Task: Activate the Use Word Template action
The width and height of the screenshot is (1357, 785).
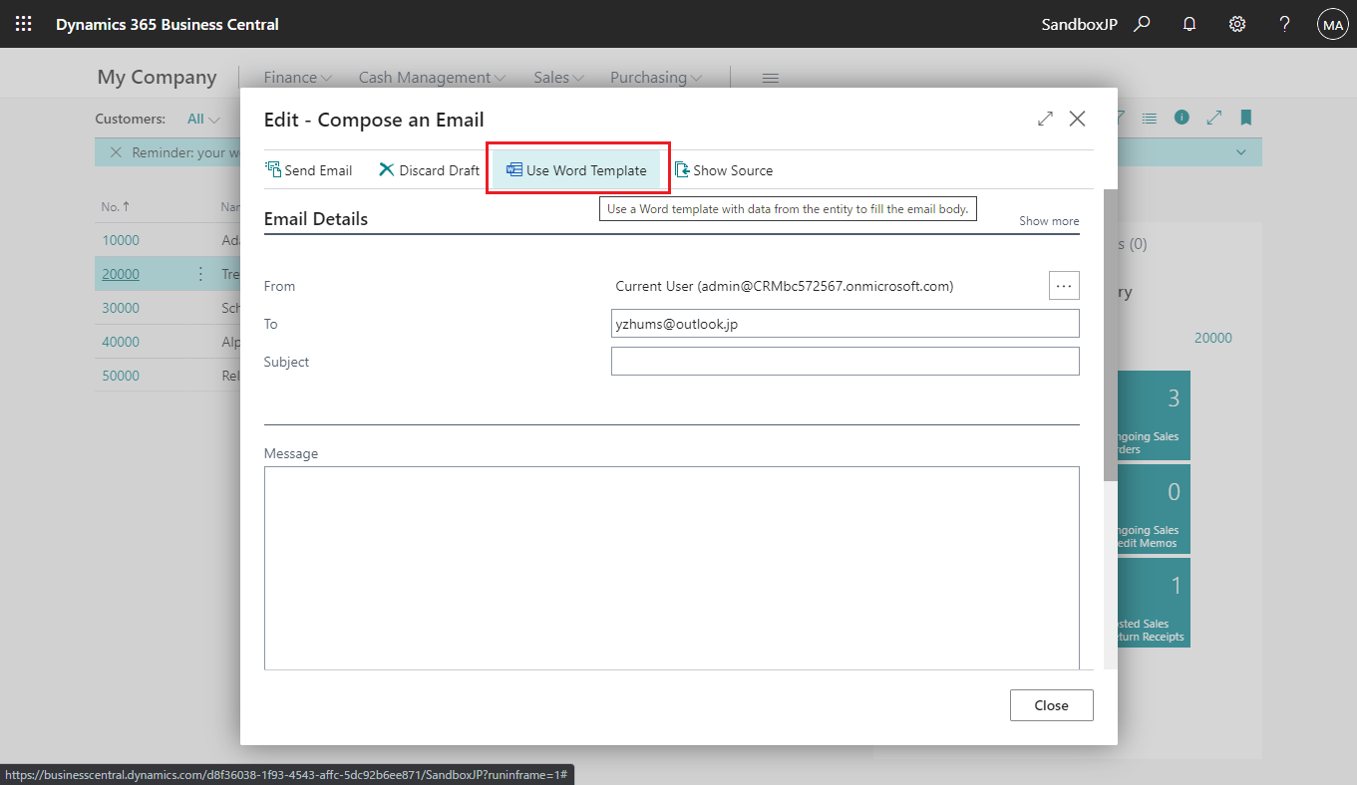Action: [577, 169]
